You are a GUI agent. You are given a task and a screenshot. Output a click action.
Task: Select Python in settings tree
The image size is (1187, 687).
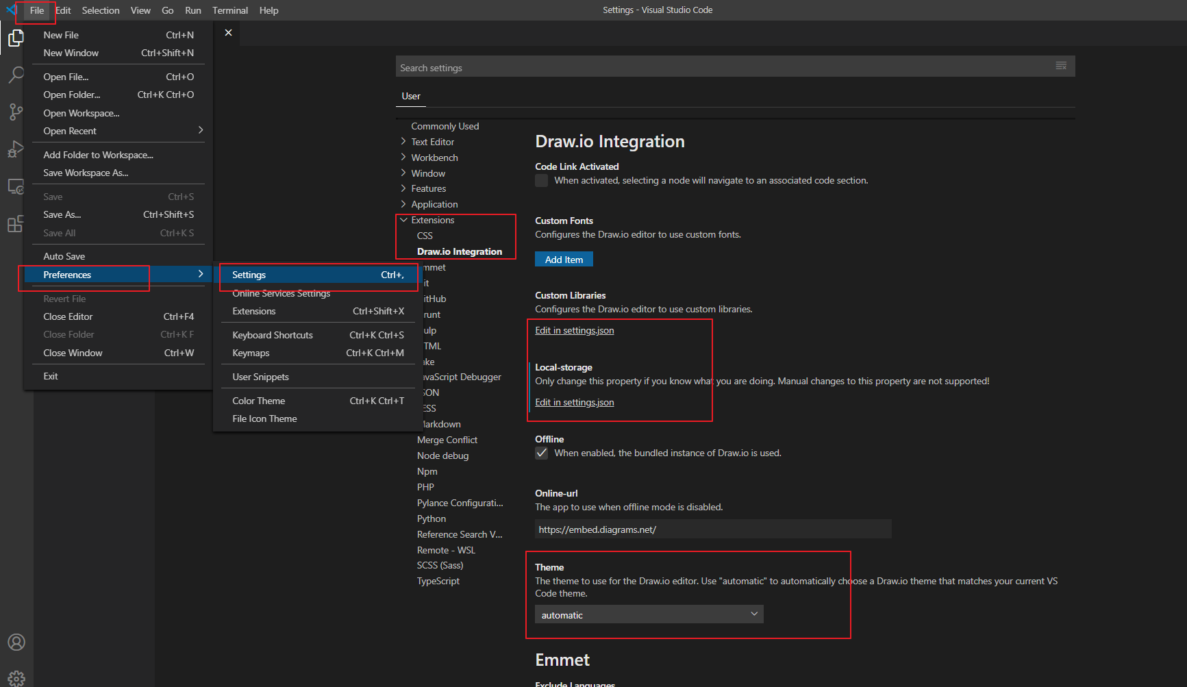pyautogui.click(x=432, y=519)
